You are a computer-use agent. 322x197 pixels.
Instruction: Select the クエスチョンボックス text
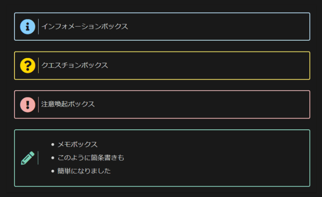click(x=74, y=65)
